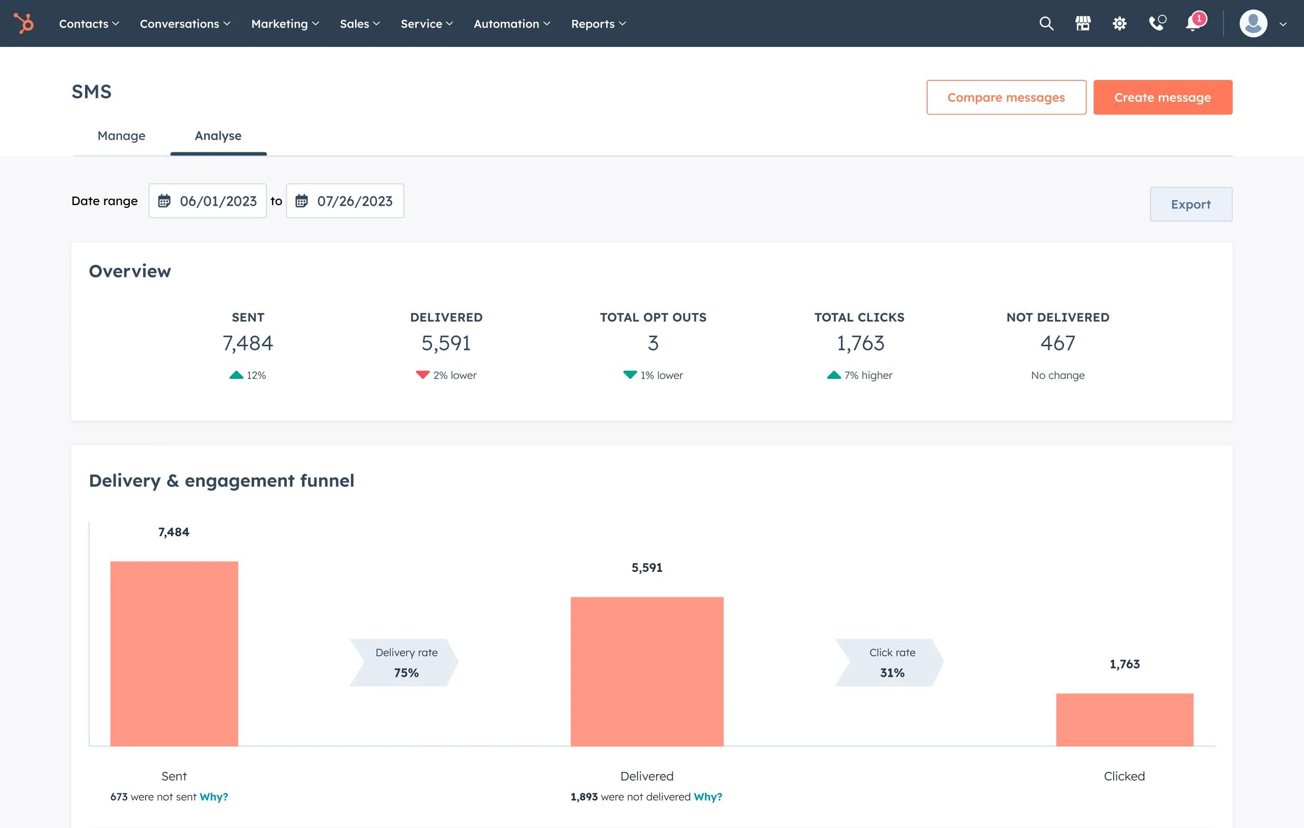Open the Reports dropdown menu
The image size is (1304, 828).
pos(598,23)
